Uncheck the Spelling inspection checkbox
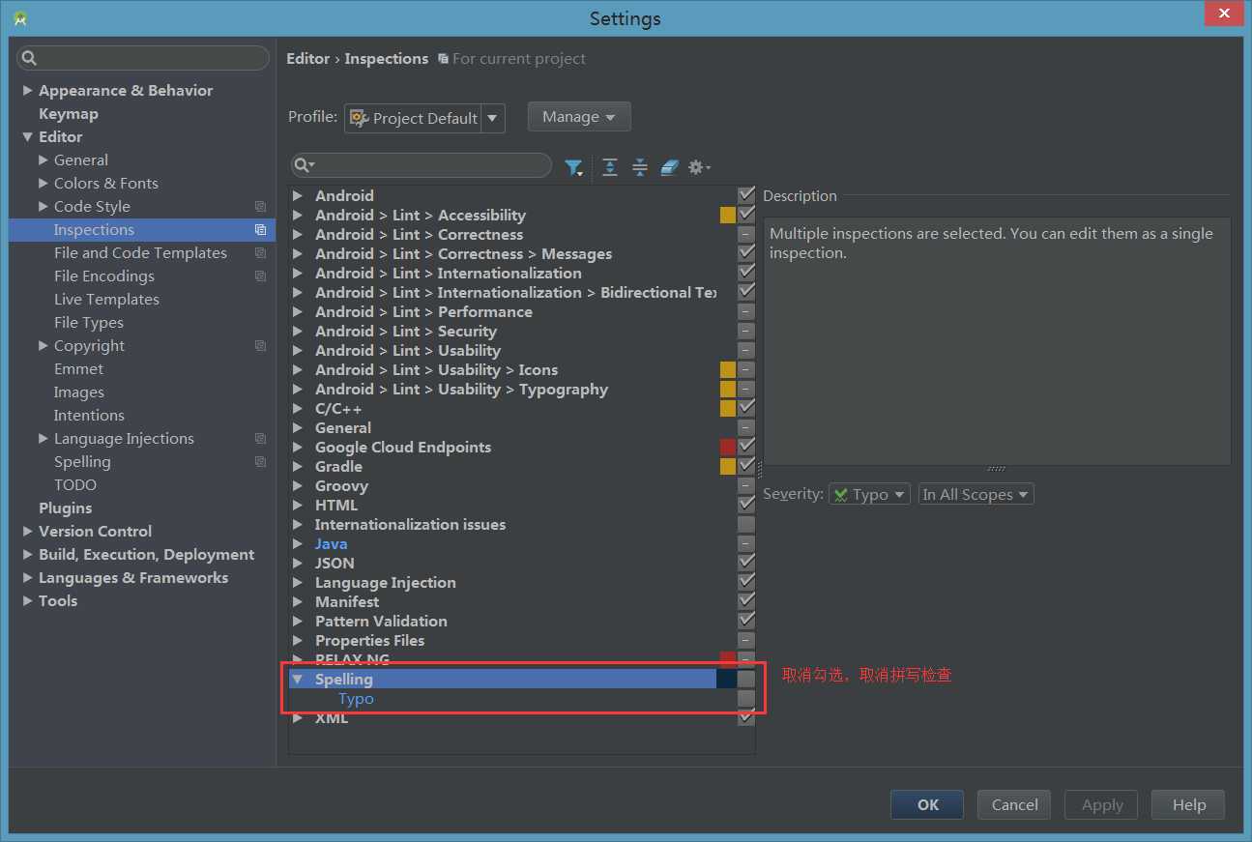The width and height of the screenshot is (1252, 842). point(746,680)
